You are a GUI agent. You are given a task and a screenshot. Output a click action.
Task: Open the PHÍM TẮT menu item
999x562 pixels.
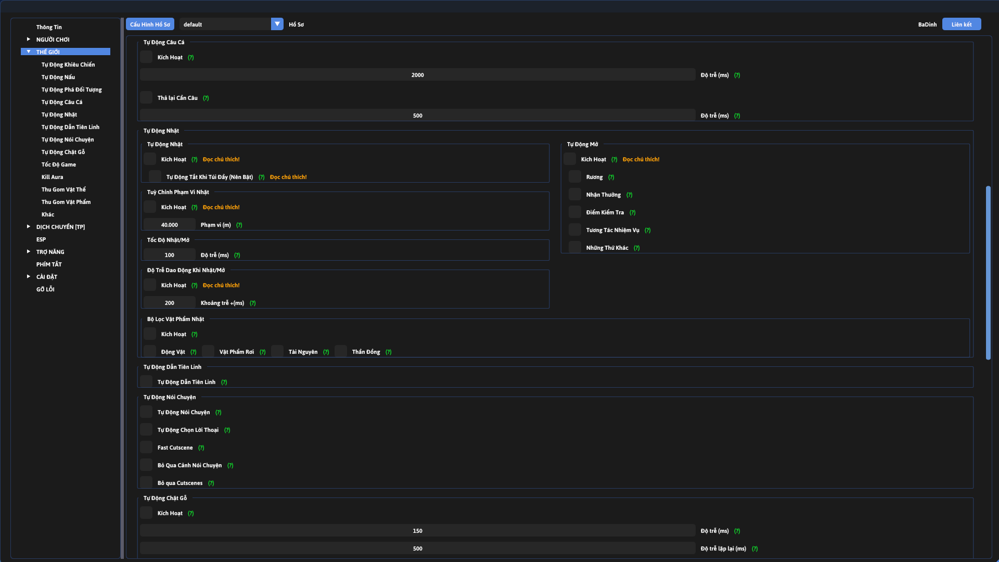pos(49,264)
